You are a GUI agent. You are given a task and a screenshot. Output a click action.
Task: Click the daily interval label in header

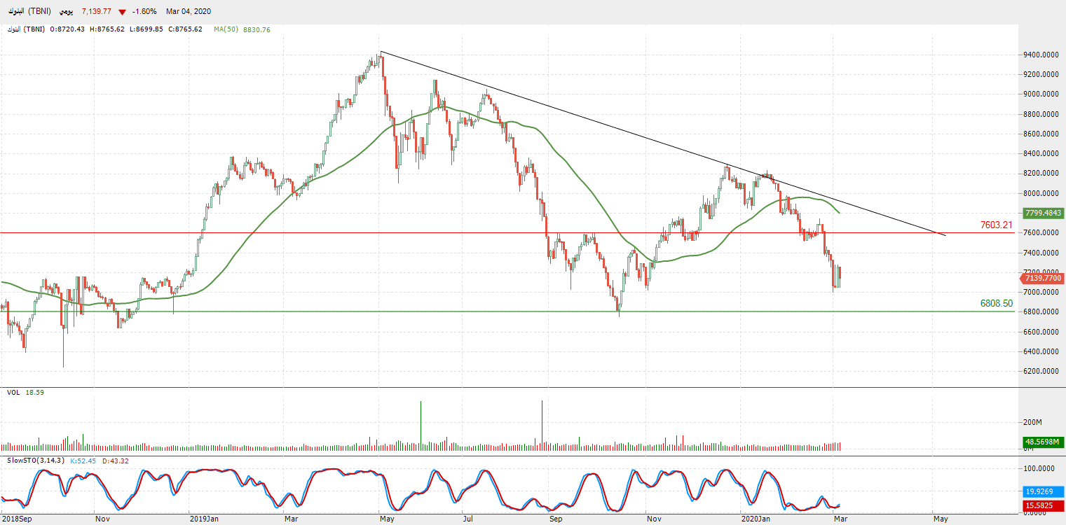pos(64,12)
